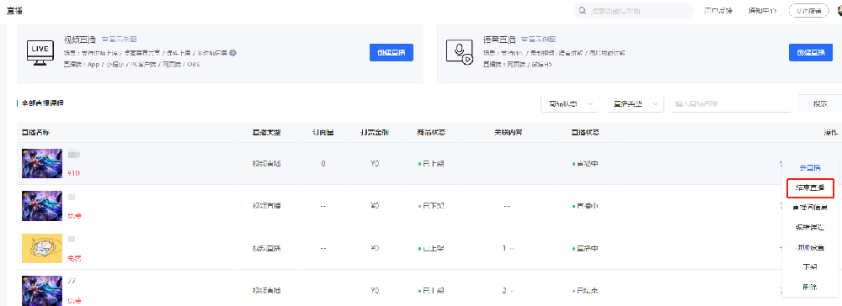Click the question mark help icon after scene description
The height and width of the screenshot is (306, 842).
coord(233,53)
